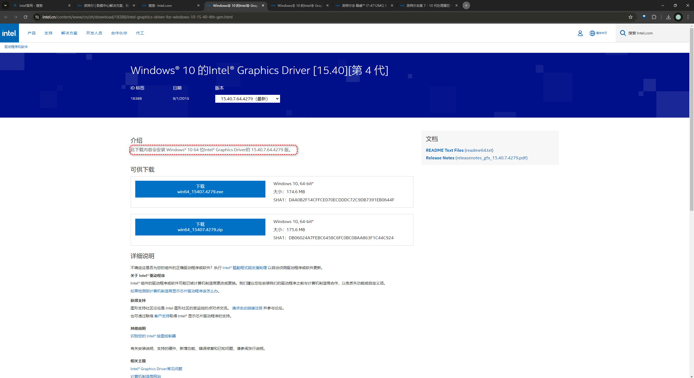Bookmark this page with star icon

[x=630, y=17]
